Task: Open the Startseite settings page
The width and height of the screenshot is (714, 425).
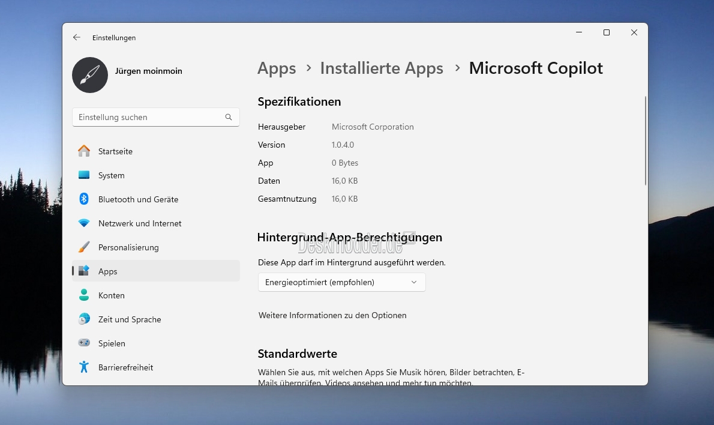Action: point(156,151)
